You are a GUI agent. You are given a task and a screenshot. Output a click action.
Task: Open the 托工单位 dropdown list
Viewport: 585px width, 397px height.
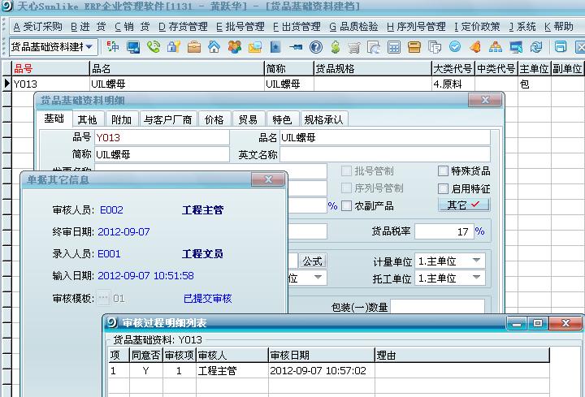tap(477, 278)
